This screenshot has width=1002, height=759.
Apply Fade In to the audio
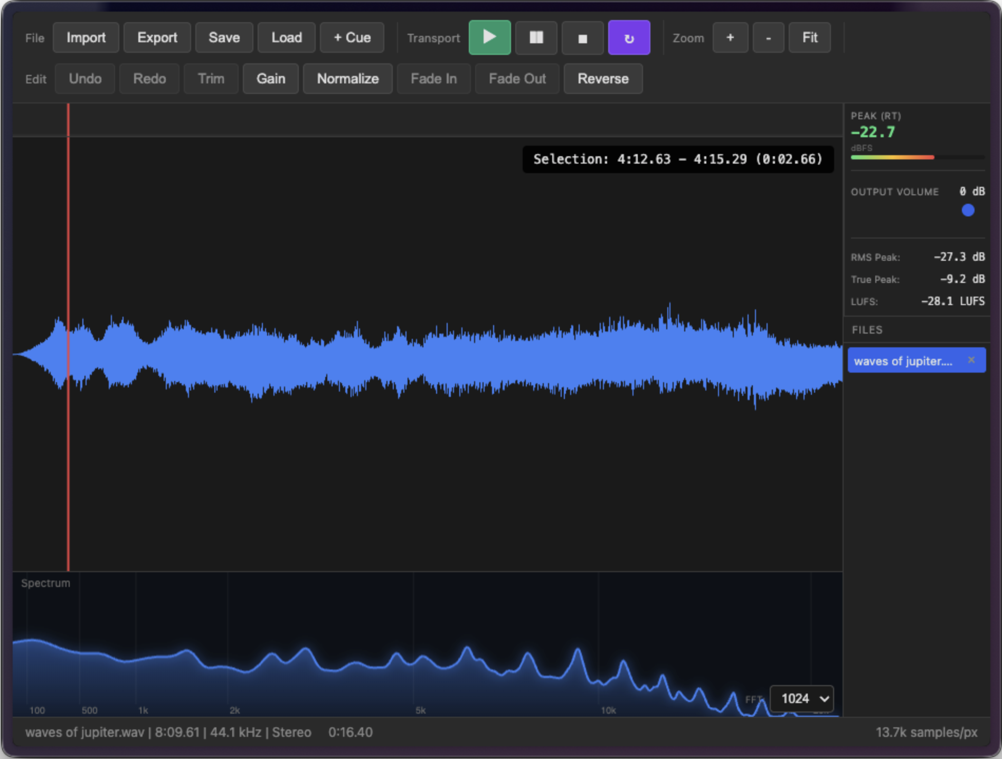[x=433, y=79]
